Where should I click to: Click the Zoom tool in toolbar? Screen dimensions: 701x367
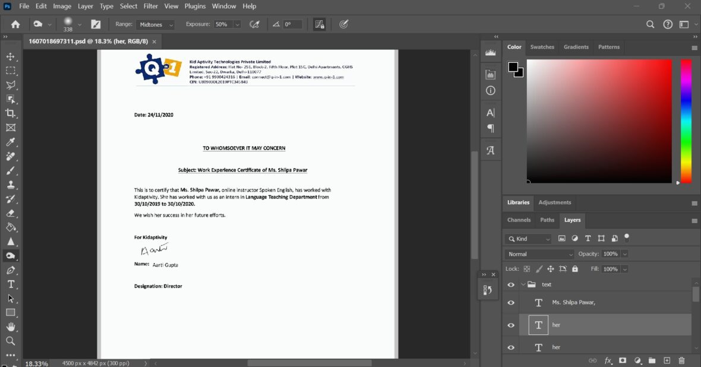[11, 341]
